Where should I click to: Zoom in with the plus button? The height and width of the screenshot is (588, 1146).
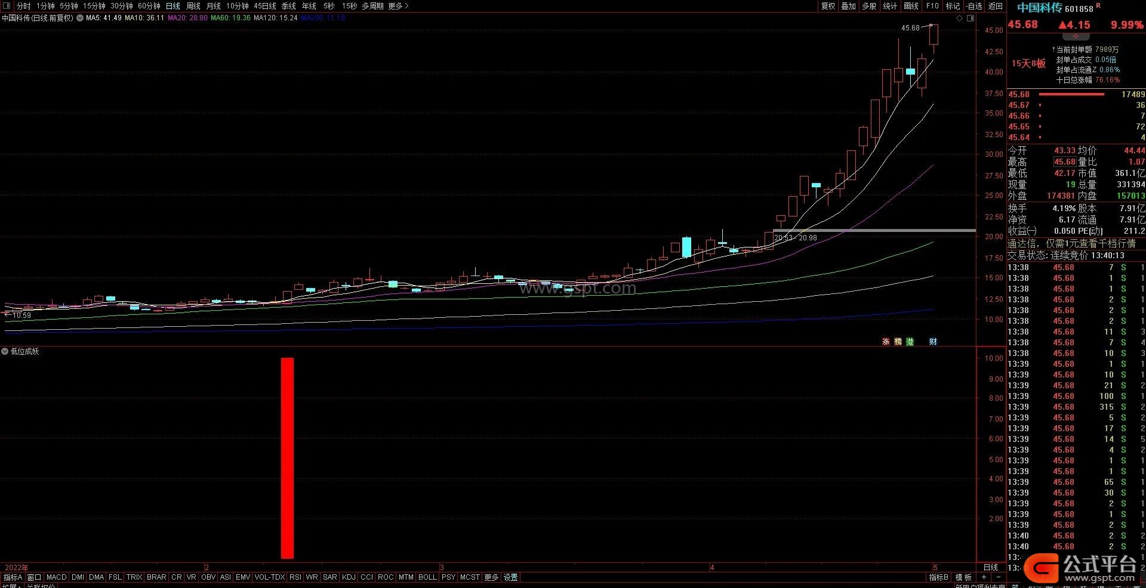click(x=984, y=577)
